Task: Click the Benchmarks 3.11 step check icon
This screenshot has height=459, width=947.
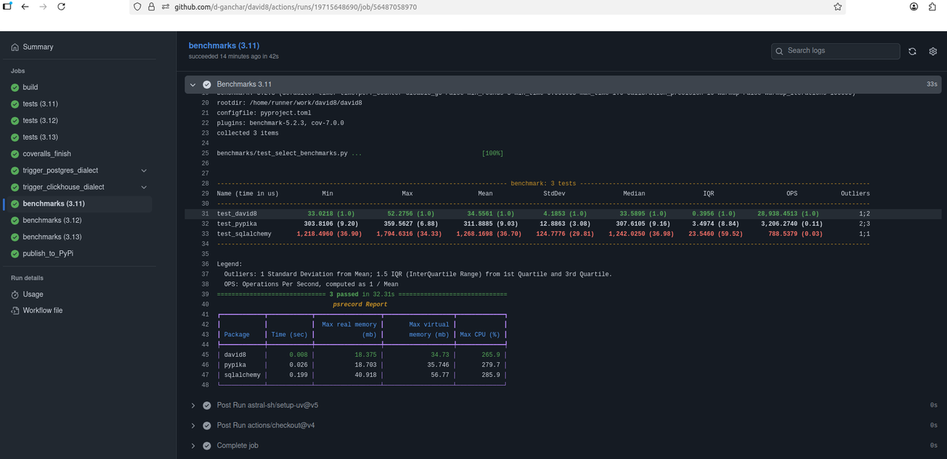Action: click(x=207, y=84)
